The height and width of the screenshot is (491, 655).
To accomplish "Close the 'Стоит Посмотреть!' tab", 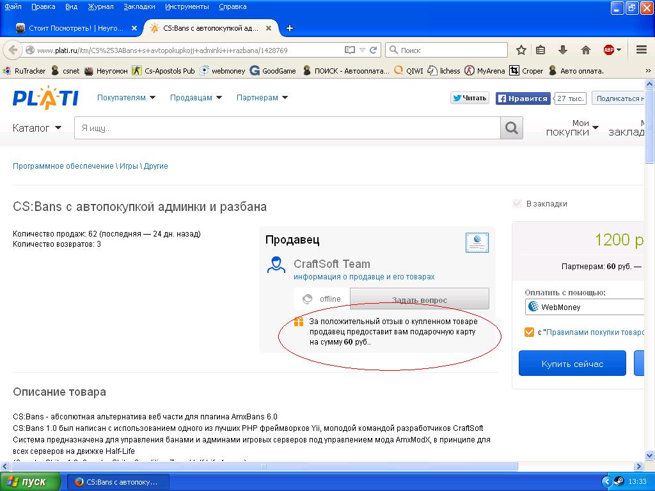I will (x=134, y=28).
